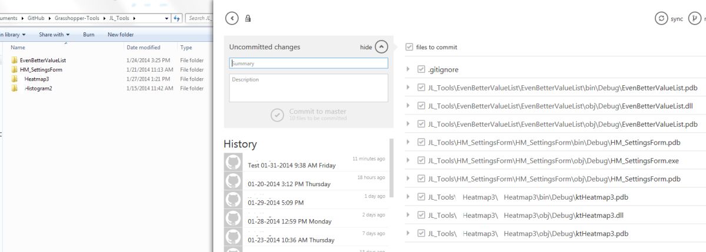Open 'Share with' menu in Explorer toolbar
Screen dimensions: 706x252
click(54, 35)
